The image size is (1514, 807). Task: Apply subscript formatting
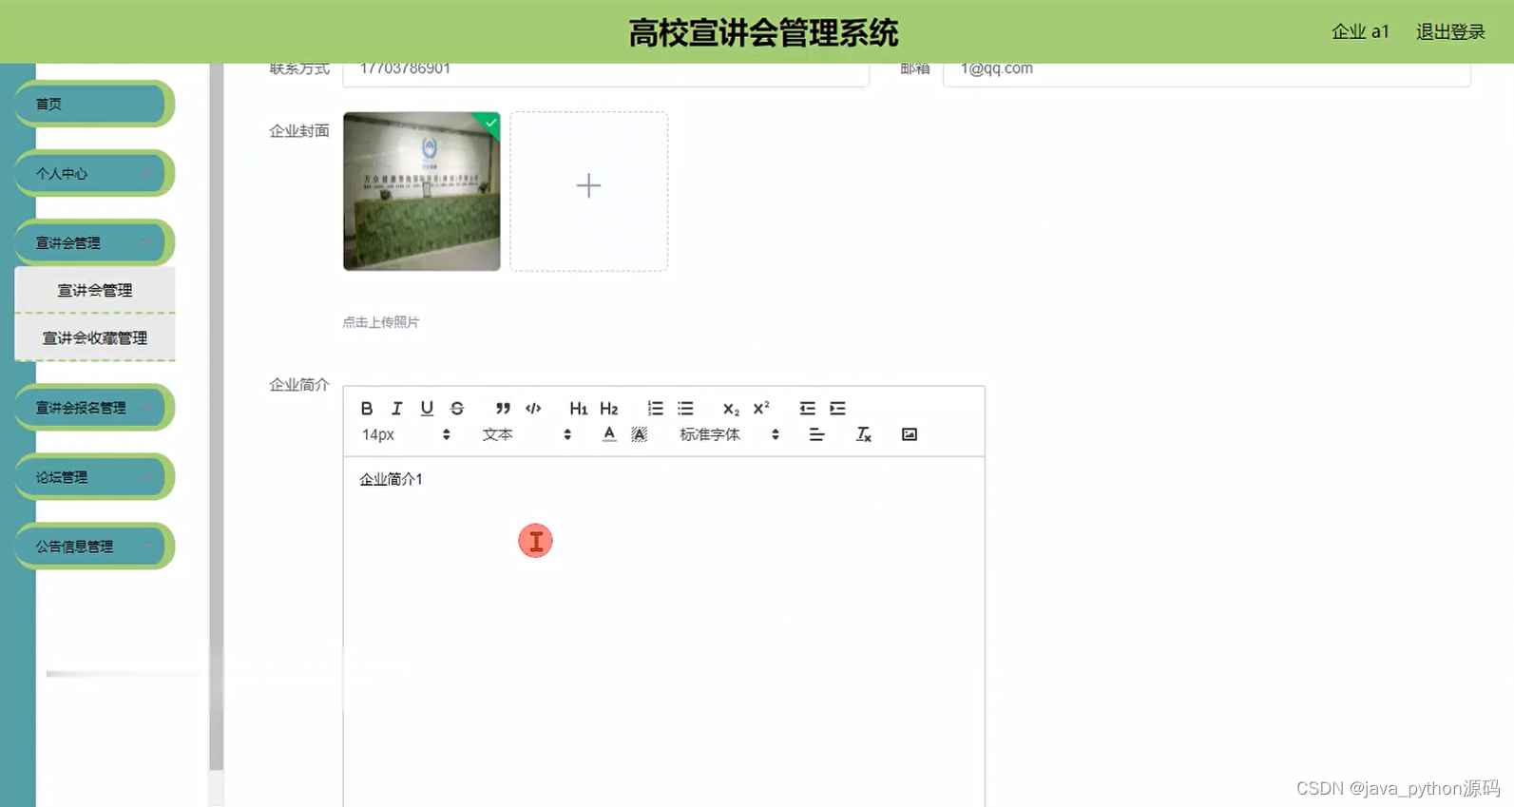pyautogui.click(x=731, y=409)
